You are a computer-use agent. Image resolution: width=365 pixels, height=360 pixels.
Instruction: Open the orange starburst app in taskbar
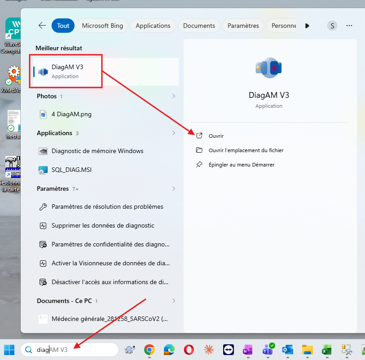point(209,350)
